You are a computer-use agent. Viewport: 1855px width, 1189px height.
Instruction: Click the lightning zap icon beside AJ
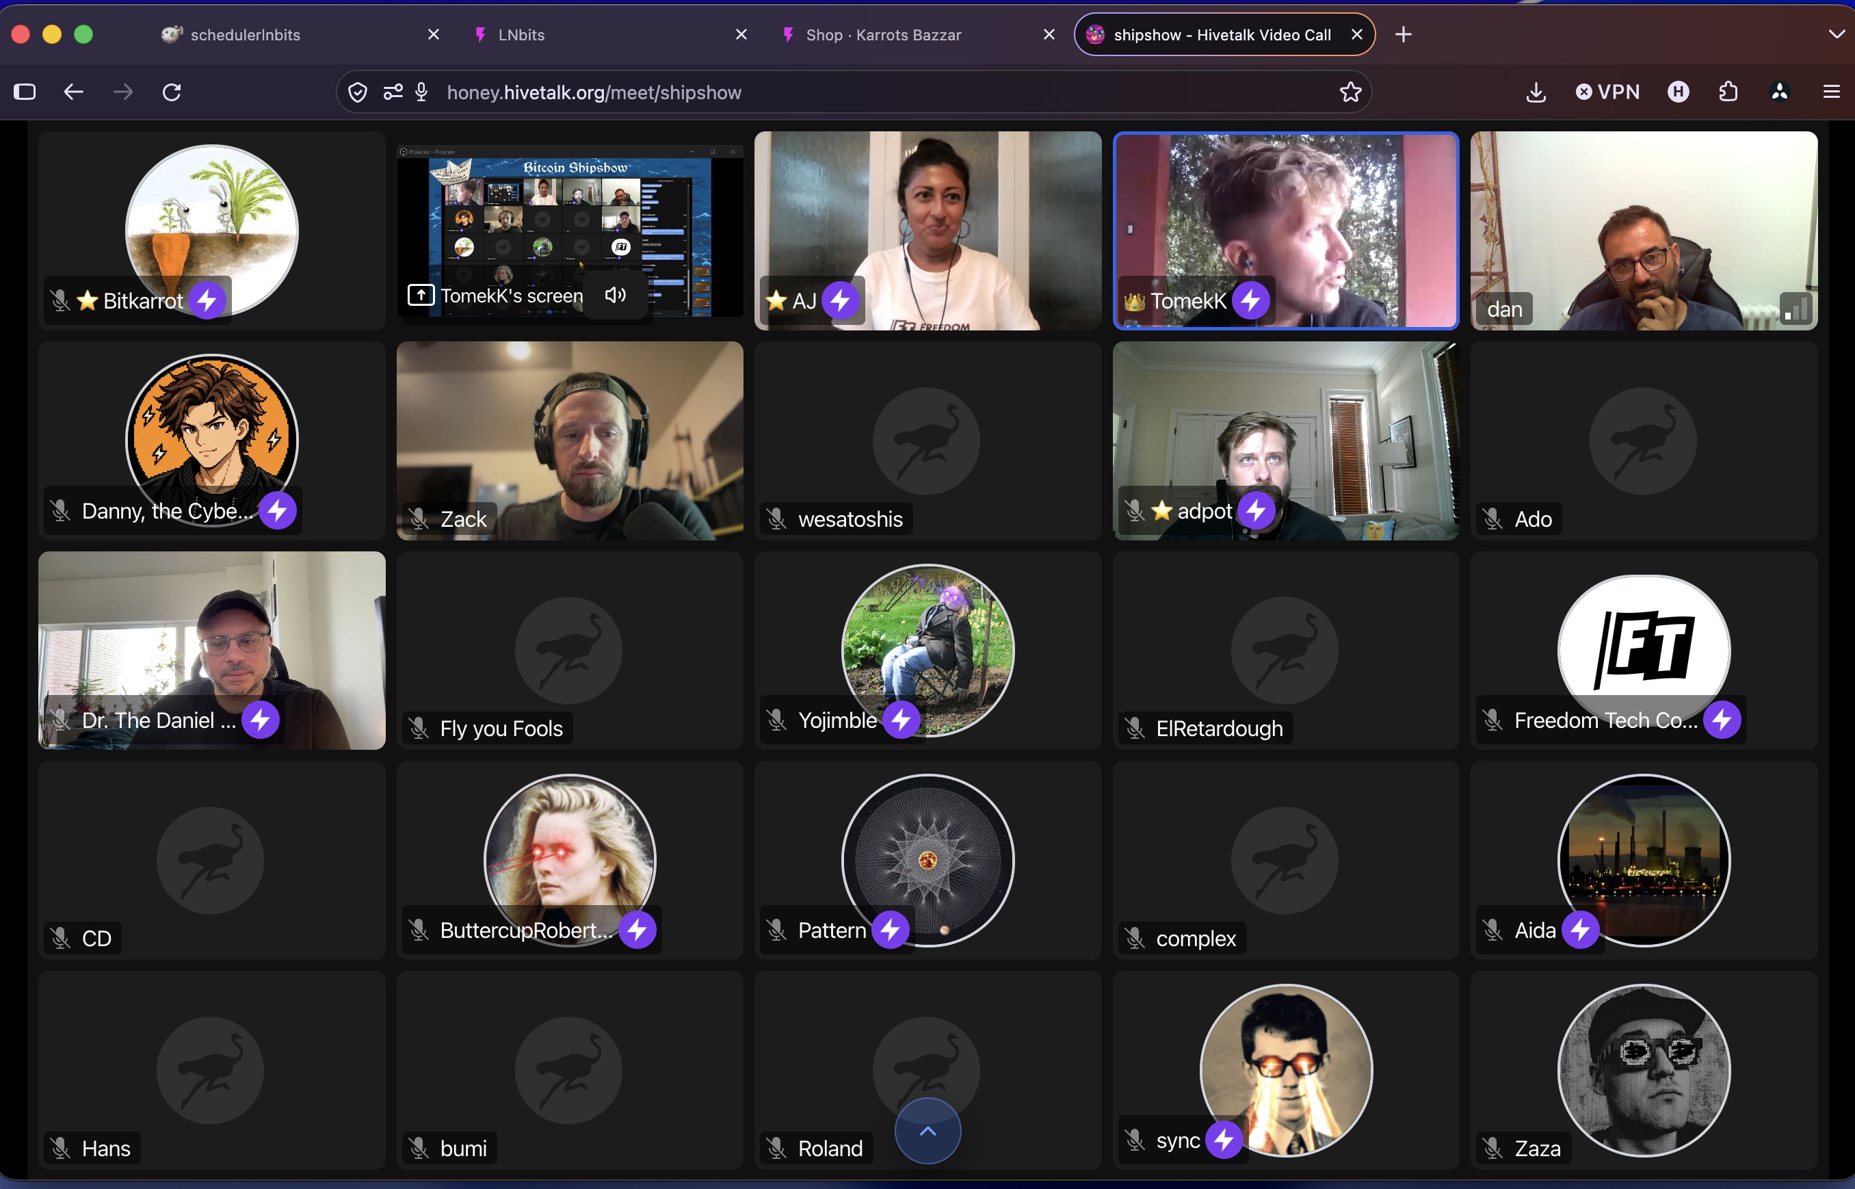click(x=840, y=300)
